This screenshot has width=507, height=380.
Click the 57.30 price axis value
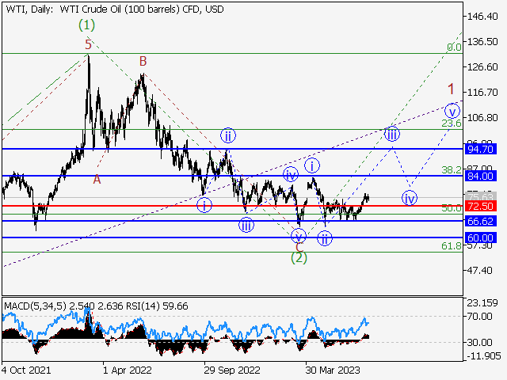click(x=479, y=246)
